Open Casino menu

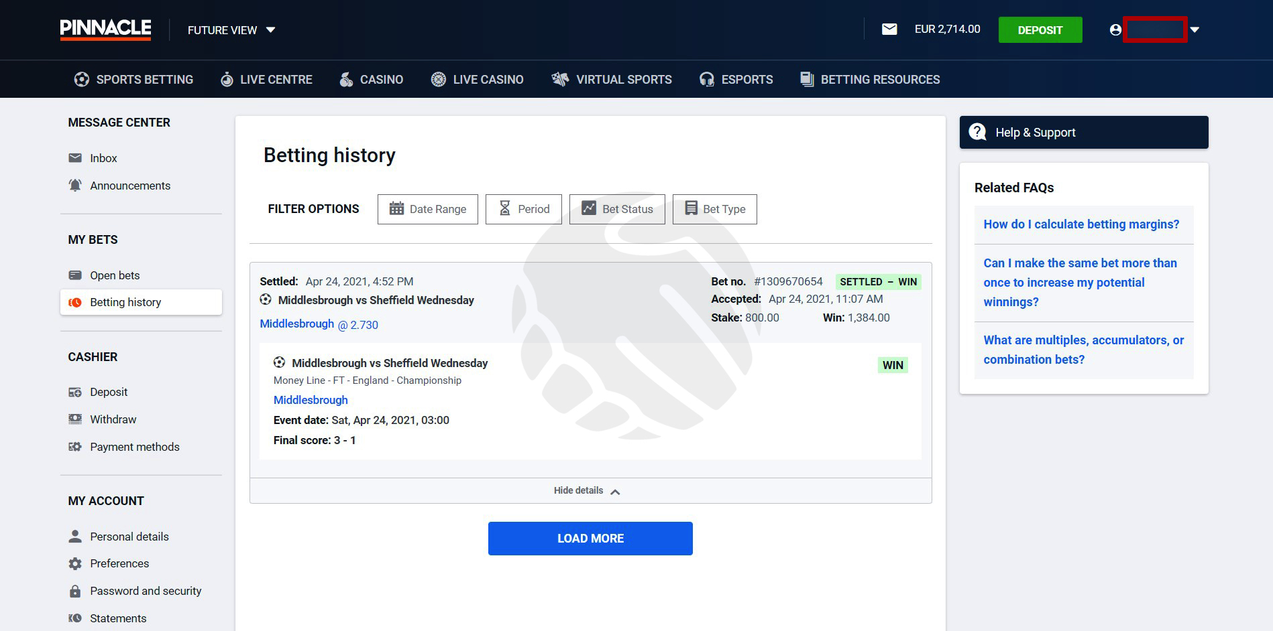[371, 80]
